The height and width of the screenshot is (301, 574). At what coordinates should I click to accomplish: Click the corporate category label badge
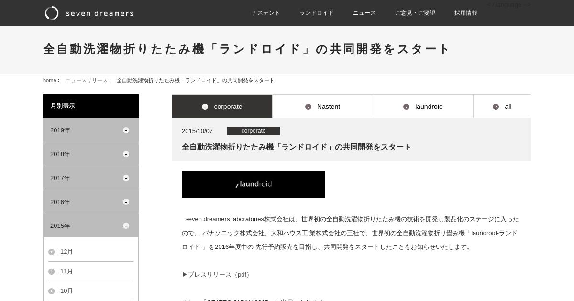(x=254, y=131)
